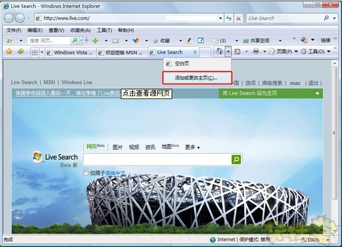The image size is (342, 247).
Task: Click the 高级搜索 link
Action: [272, 83]
